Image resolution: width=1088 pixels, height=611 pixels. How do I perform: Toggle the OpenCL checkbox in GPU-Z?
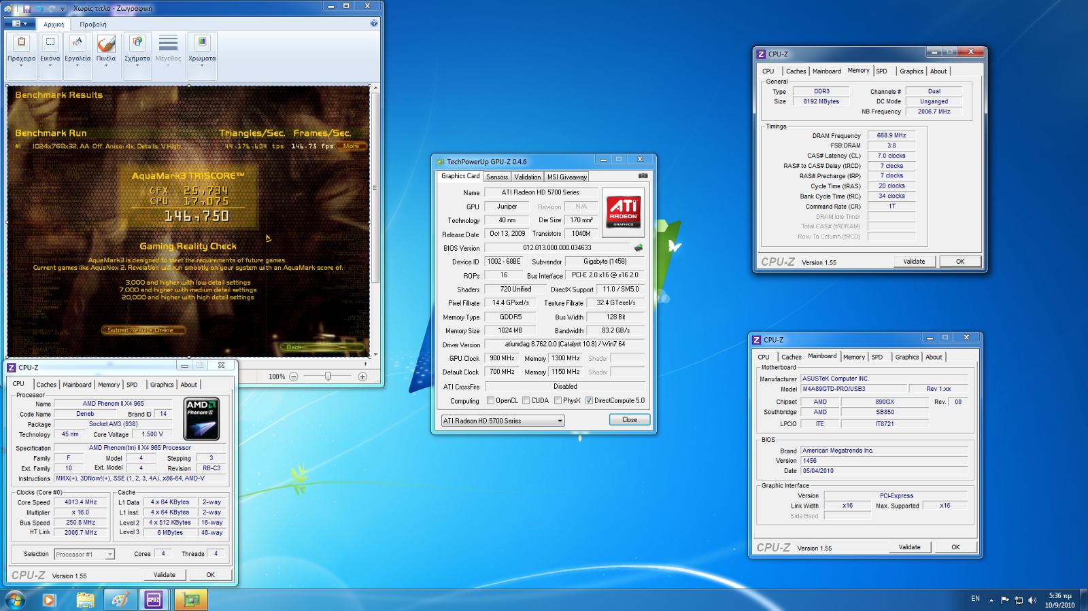tap(490, 400)
